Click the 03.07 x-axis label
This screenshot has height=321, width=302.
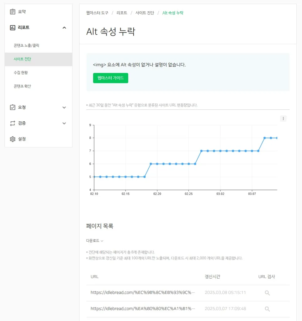pyautogui.click(x=252, y=194)
